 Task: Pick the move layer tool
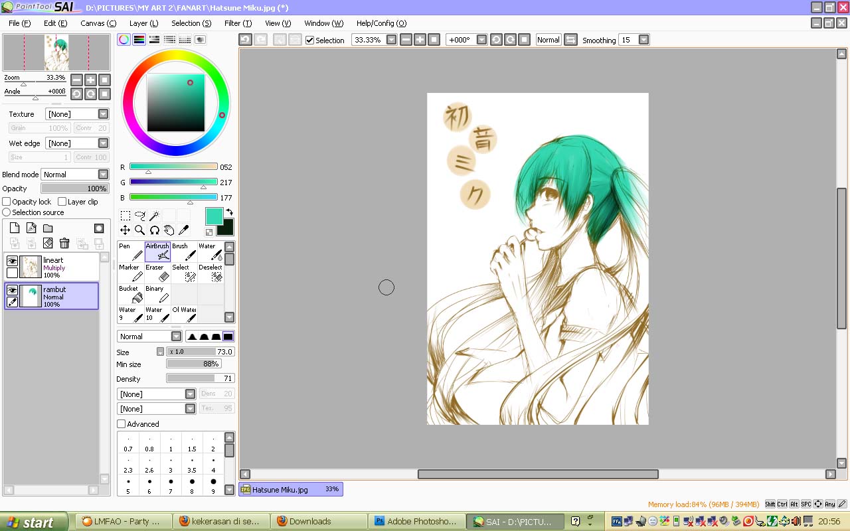tap(125, 230)
